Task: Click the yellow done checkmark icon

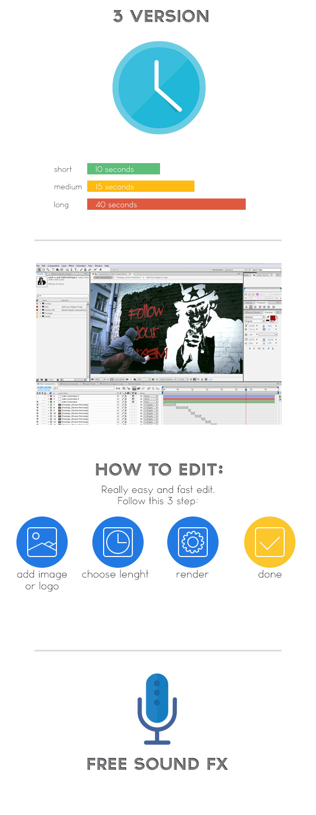Action: [x=269, y=542]
